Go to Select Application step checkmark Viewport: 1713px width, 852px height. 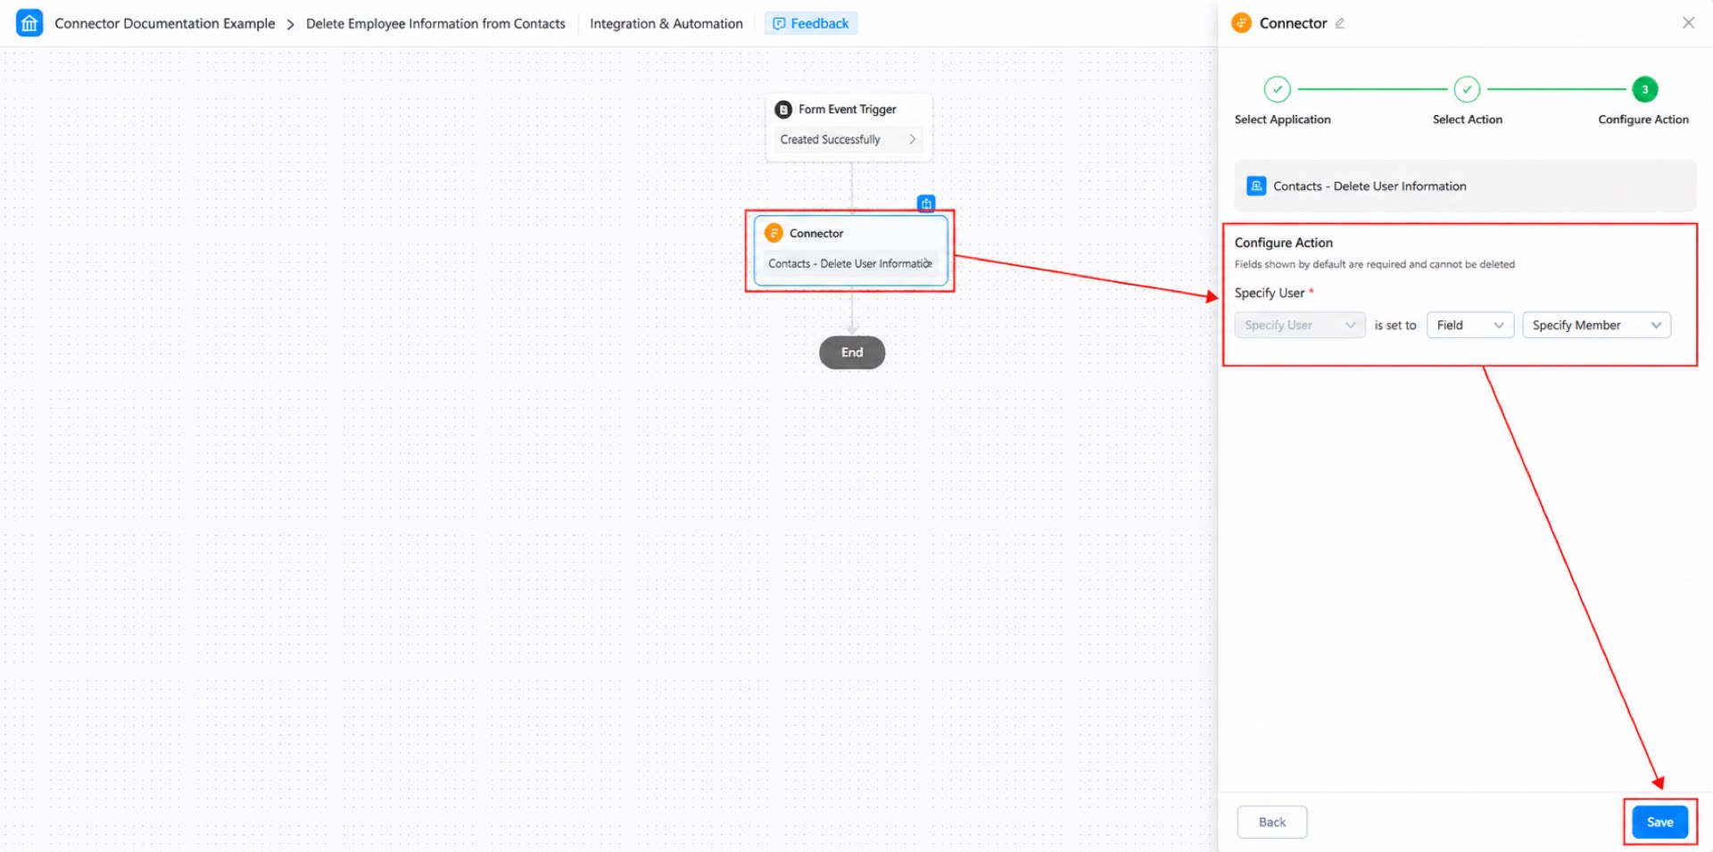(1277, 89)
